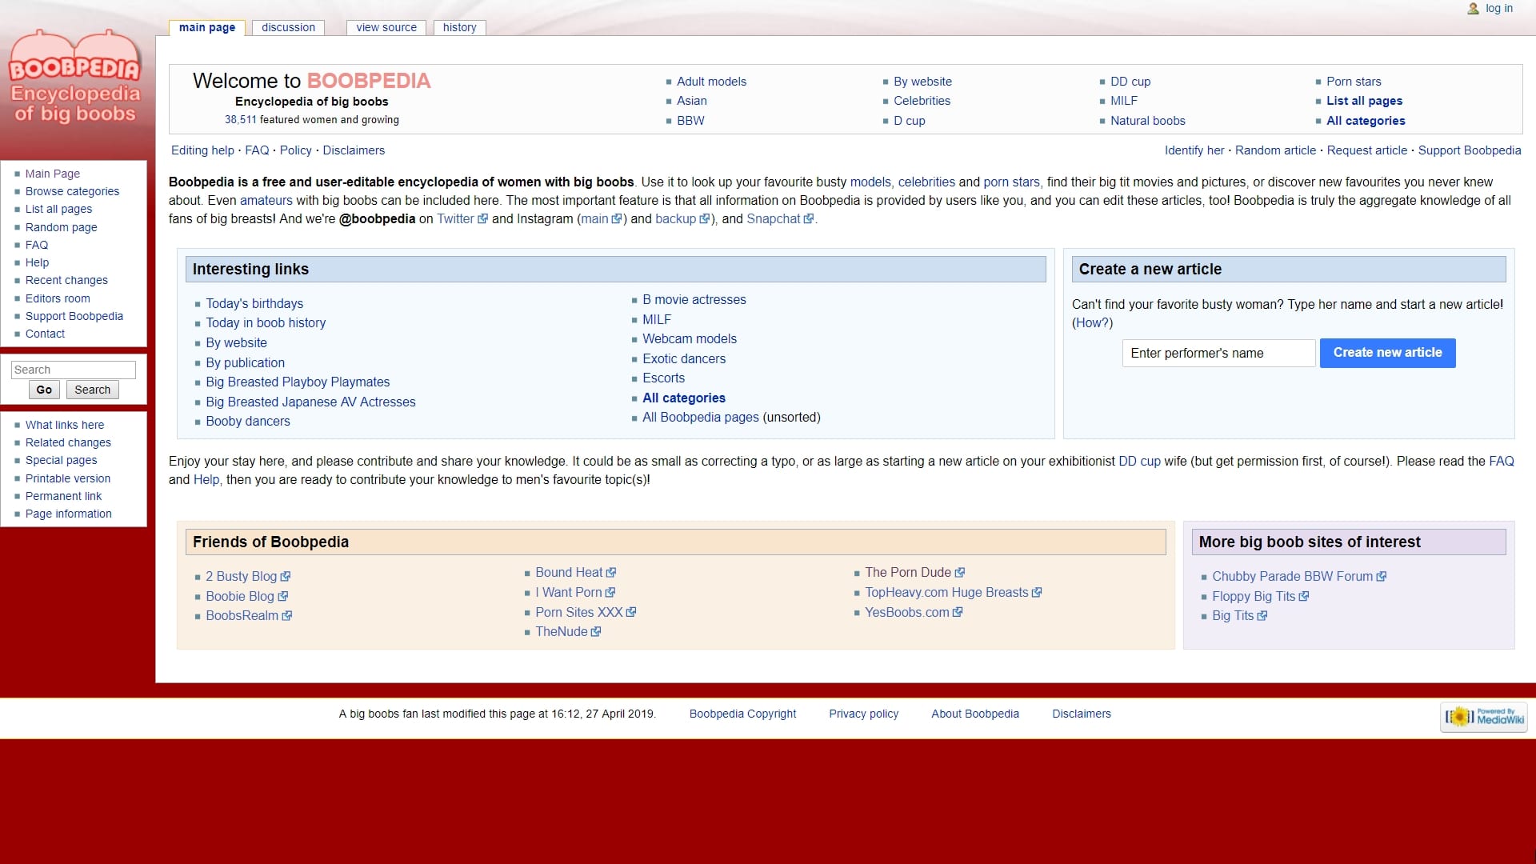Click the external link icon beside Snapchat
The height and width of the screenshot is (864, 1536).
(809, 219)
